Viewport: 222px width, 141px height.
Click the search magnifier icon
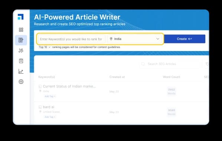pyautogui.click(x=143, y=64)
